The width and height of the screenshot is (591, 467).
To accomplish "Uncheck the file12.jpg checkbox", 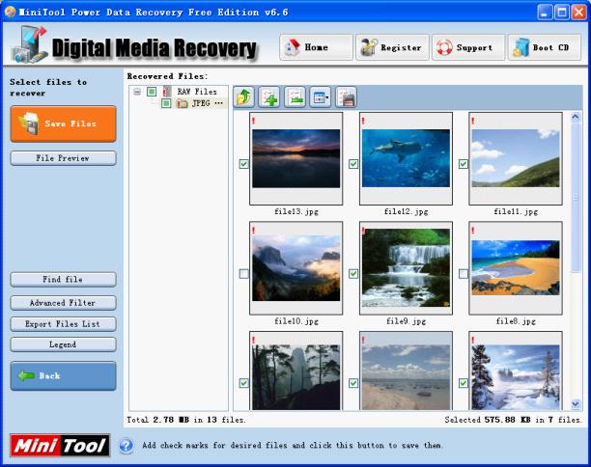I will click(x=353, y=164).
